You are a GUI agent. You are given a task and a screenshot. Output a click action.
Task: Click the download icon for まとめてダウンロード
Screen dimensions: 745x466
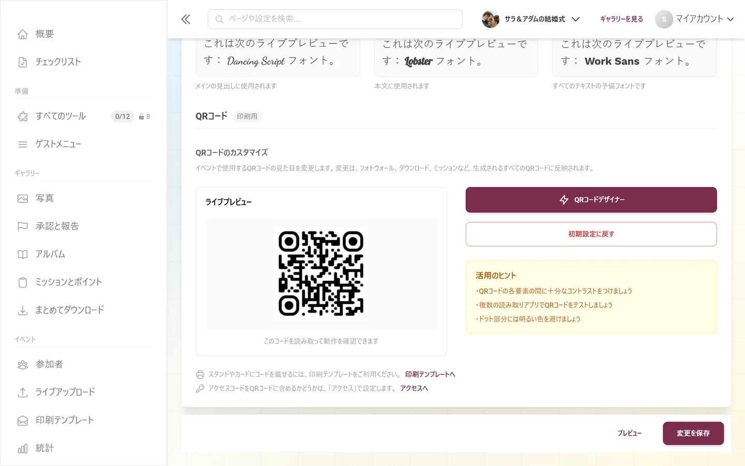[x=23, y=310]
